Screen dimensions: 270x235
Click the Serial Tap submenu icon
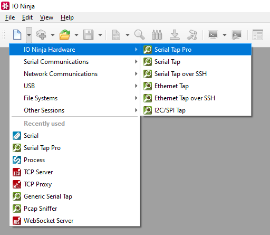click(148, 62)
